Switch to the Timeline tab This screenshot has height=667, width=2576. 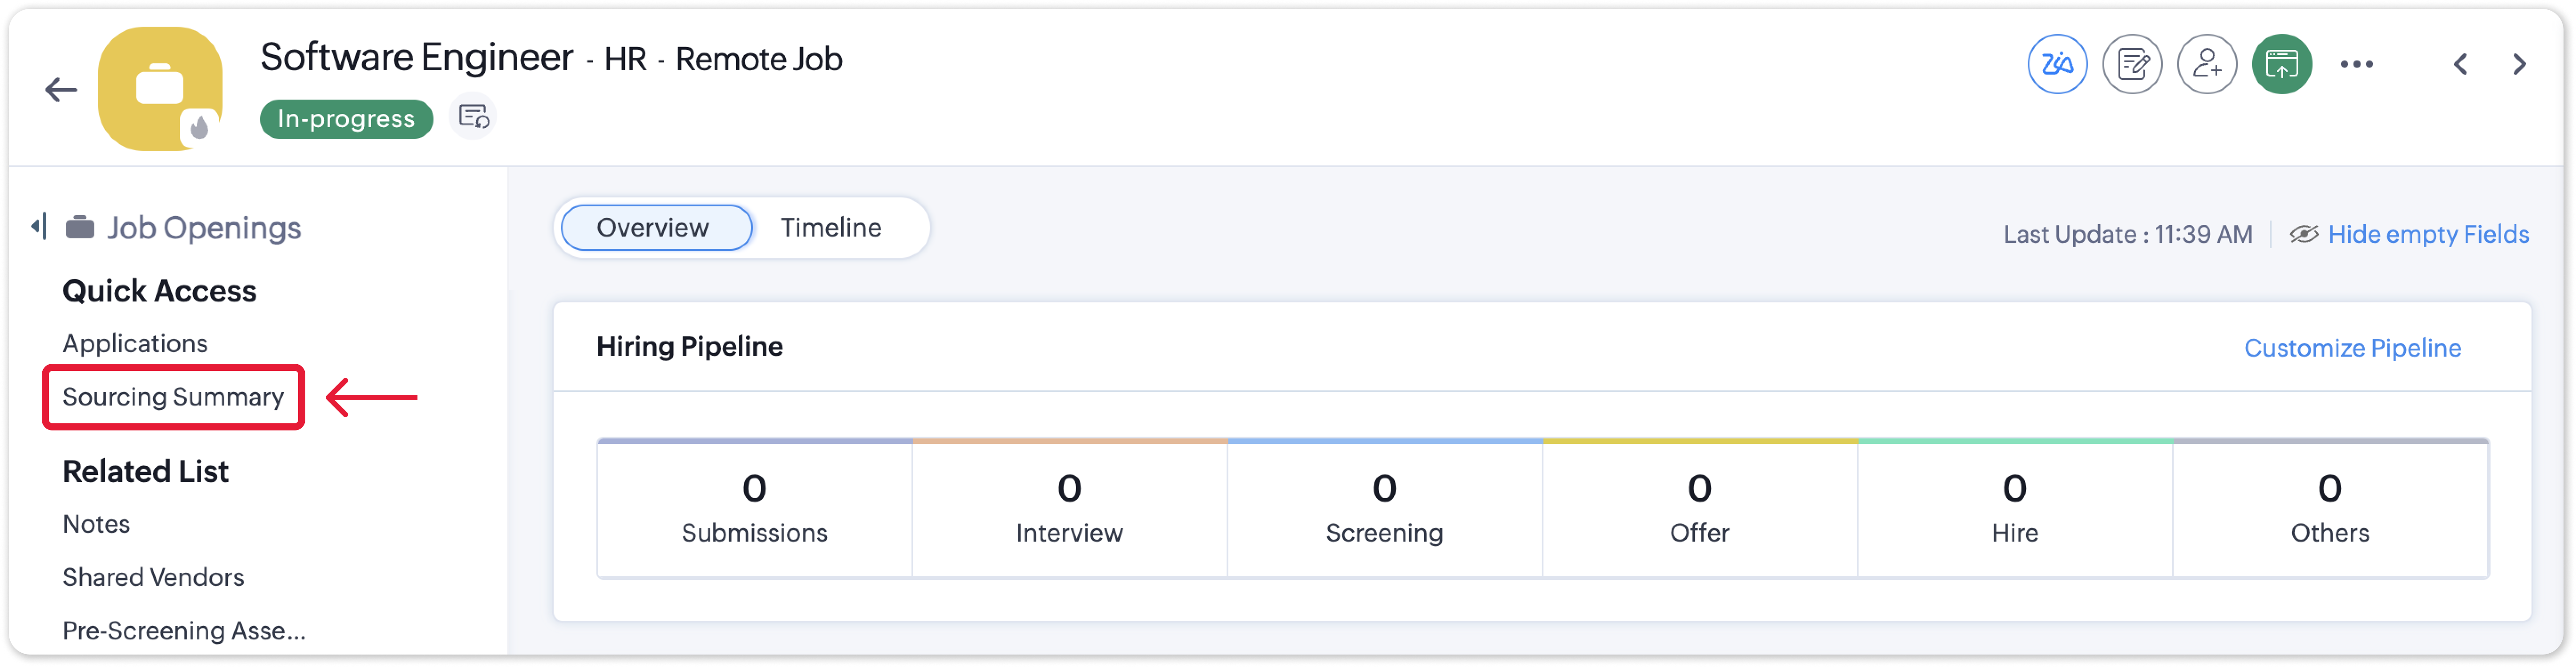tap(830, 228)
